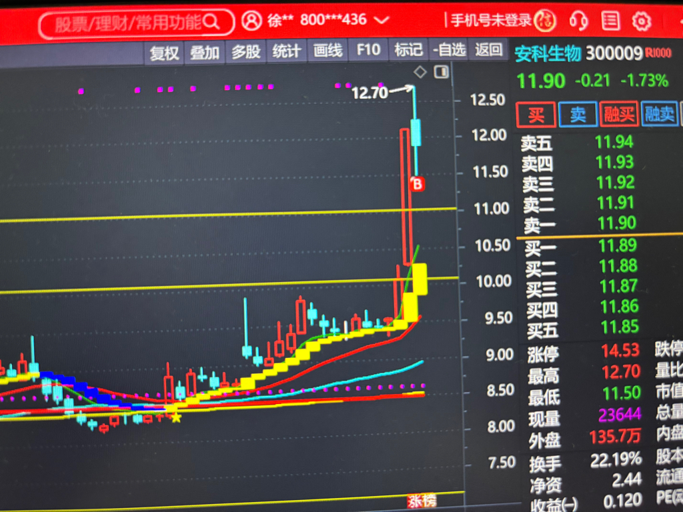Click the latest cyan candlestick
683x512 pixels.
[x=416, y=132]
